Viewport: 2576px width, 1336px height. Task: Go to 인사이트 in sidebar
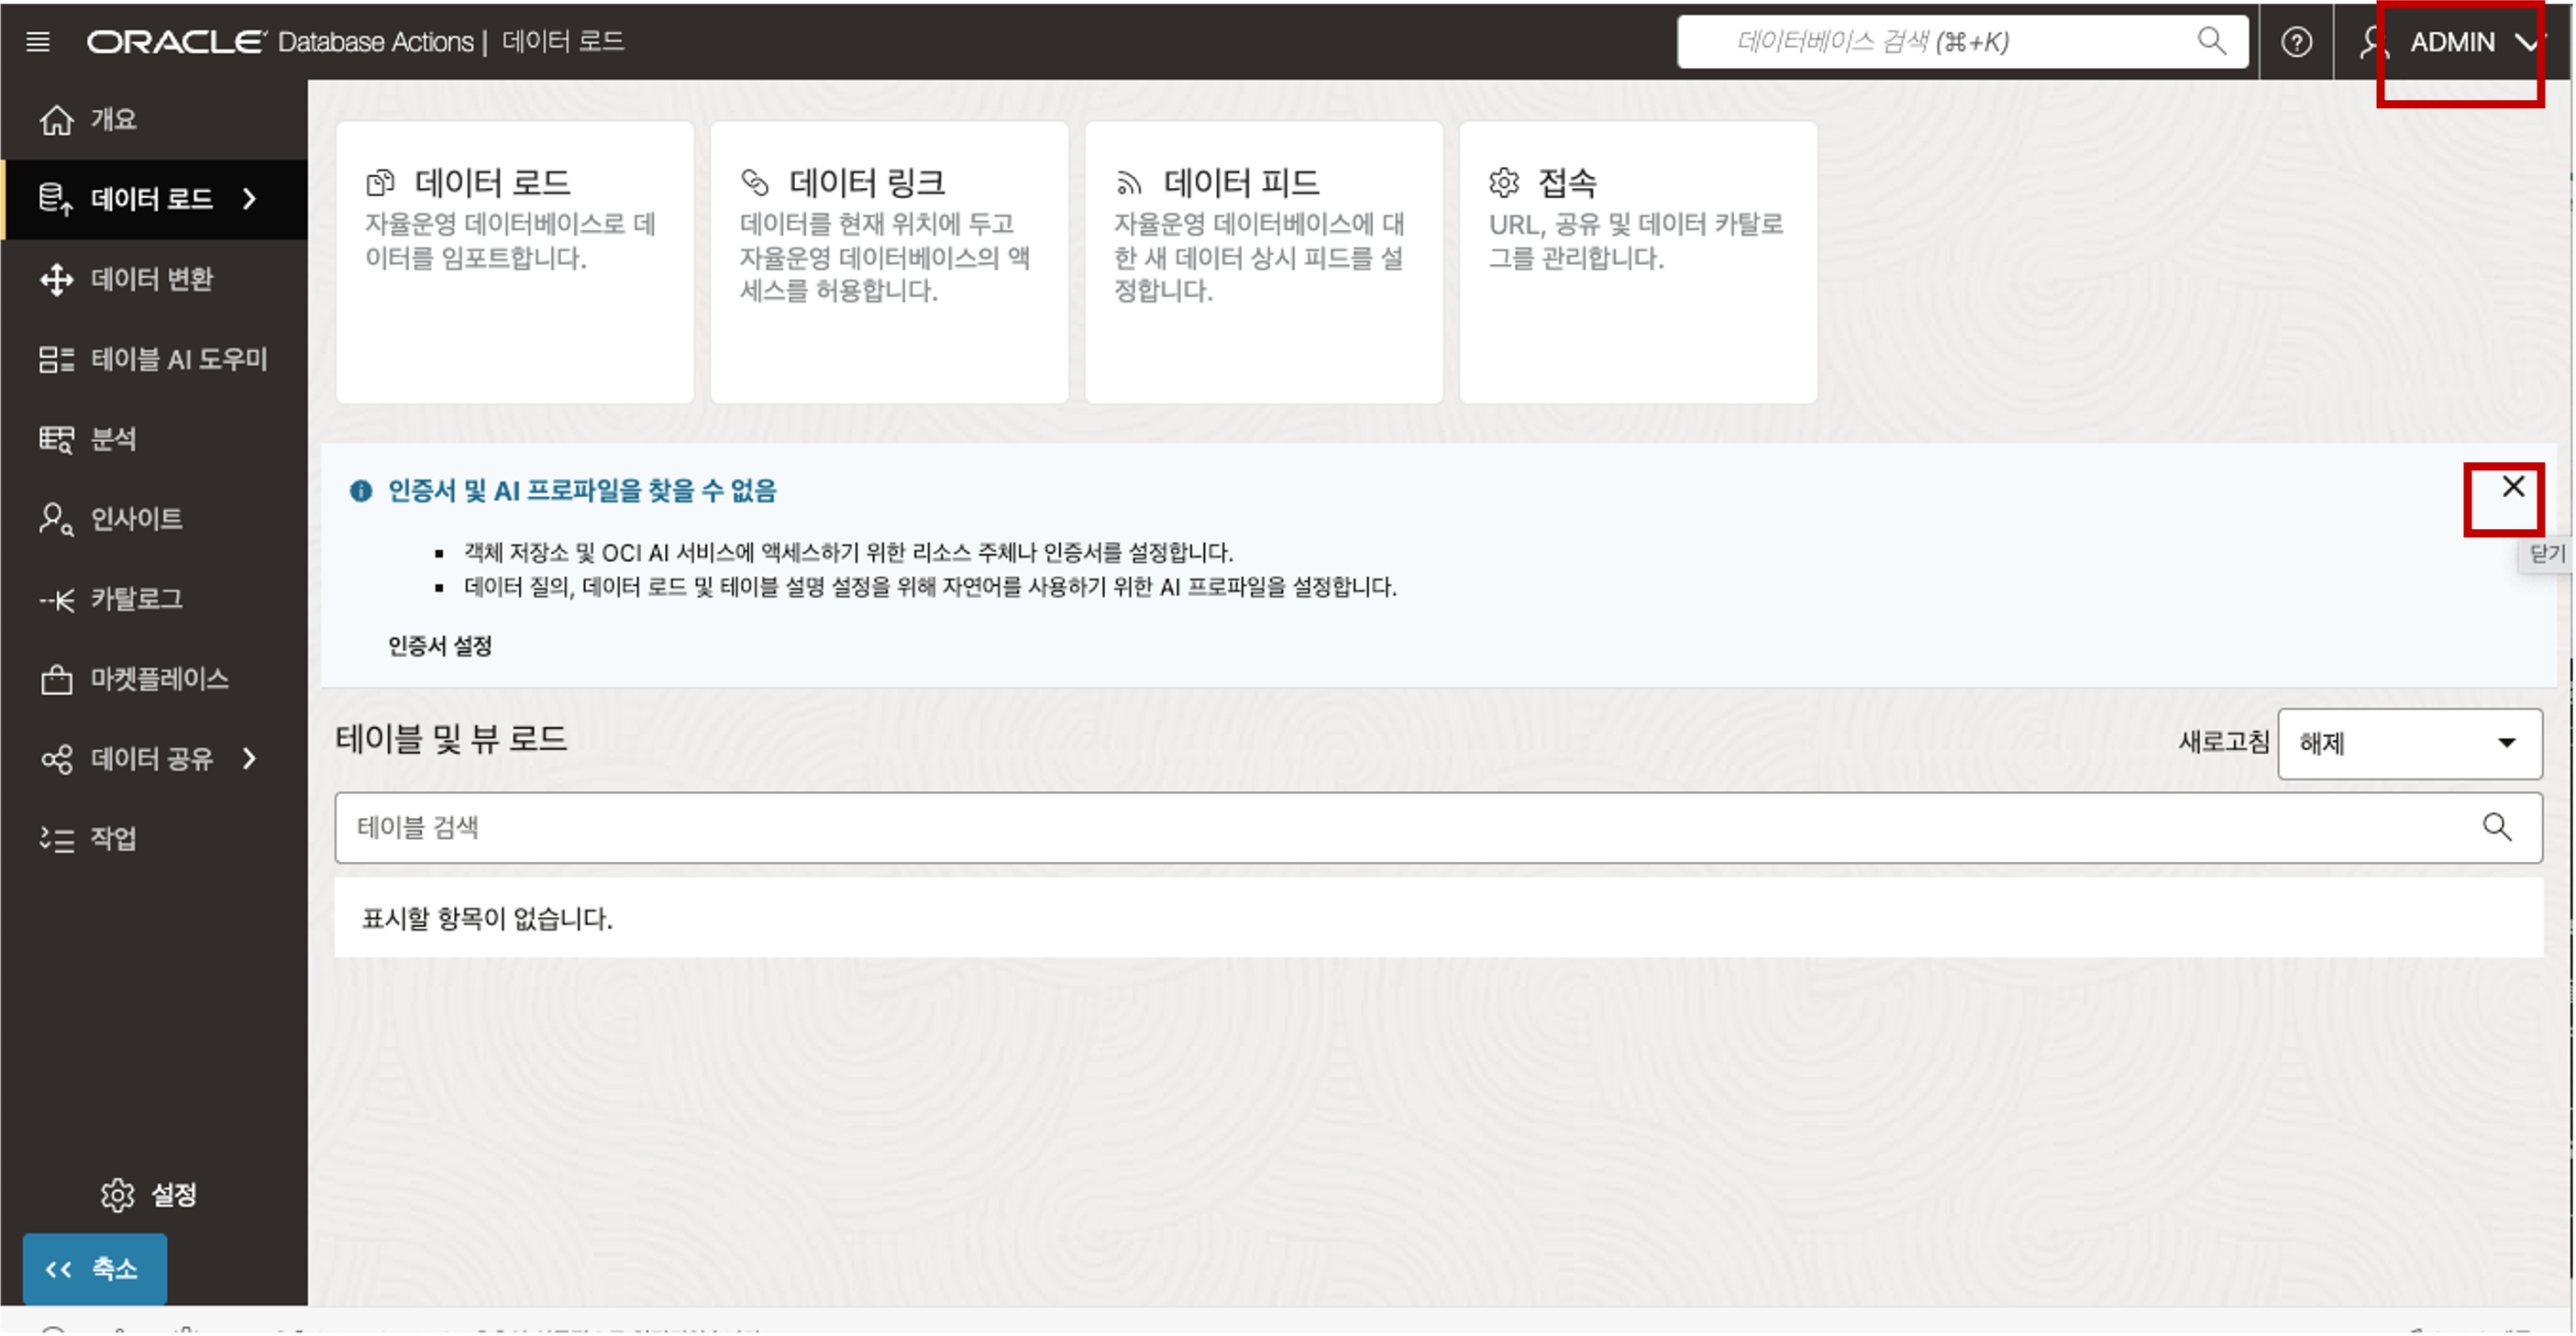pyautogui.click(x=136, y=519)
